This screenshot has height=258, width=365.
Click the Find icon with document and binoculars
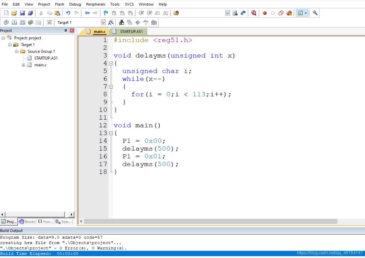coord(235,13)
